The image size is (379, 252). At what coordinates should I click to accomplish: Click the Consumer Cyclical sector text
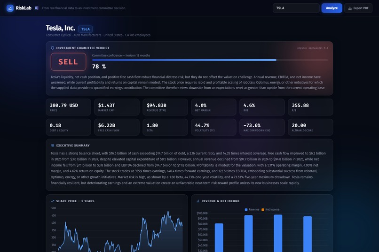(x=58, y=35)
